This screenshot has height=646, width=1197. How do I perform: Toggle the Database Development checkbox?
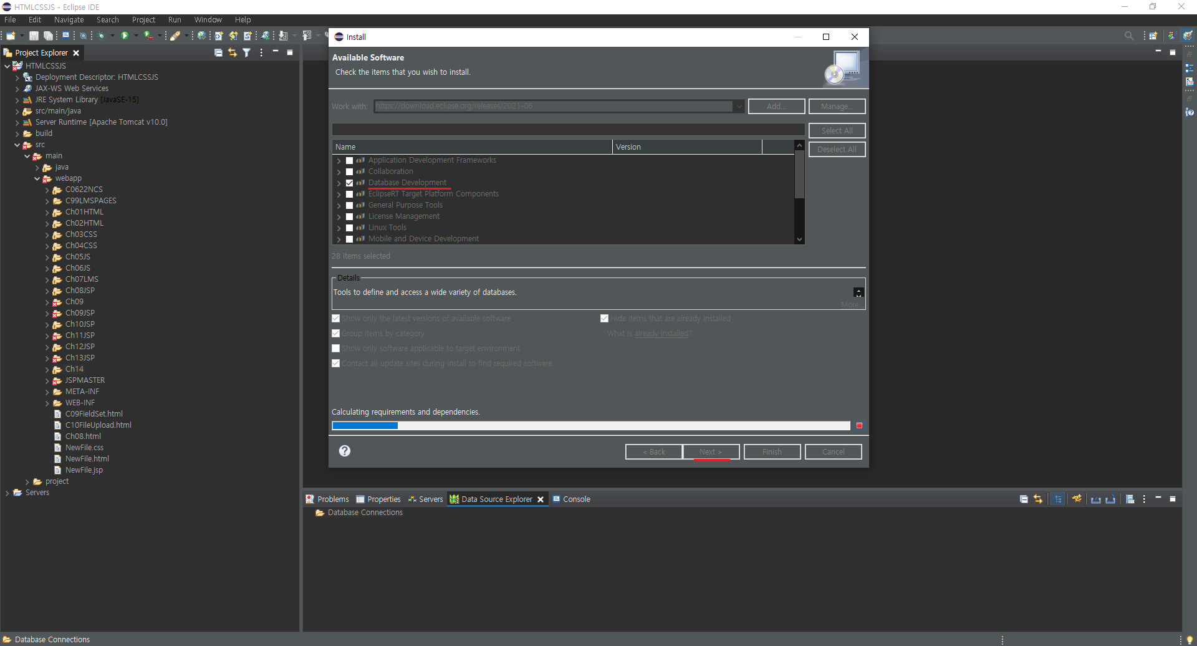click(350, 183)
